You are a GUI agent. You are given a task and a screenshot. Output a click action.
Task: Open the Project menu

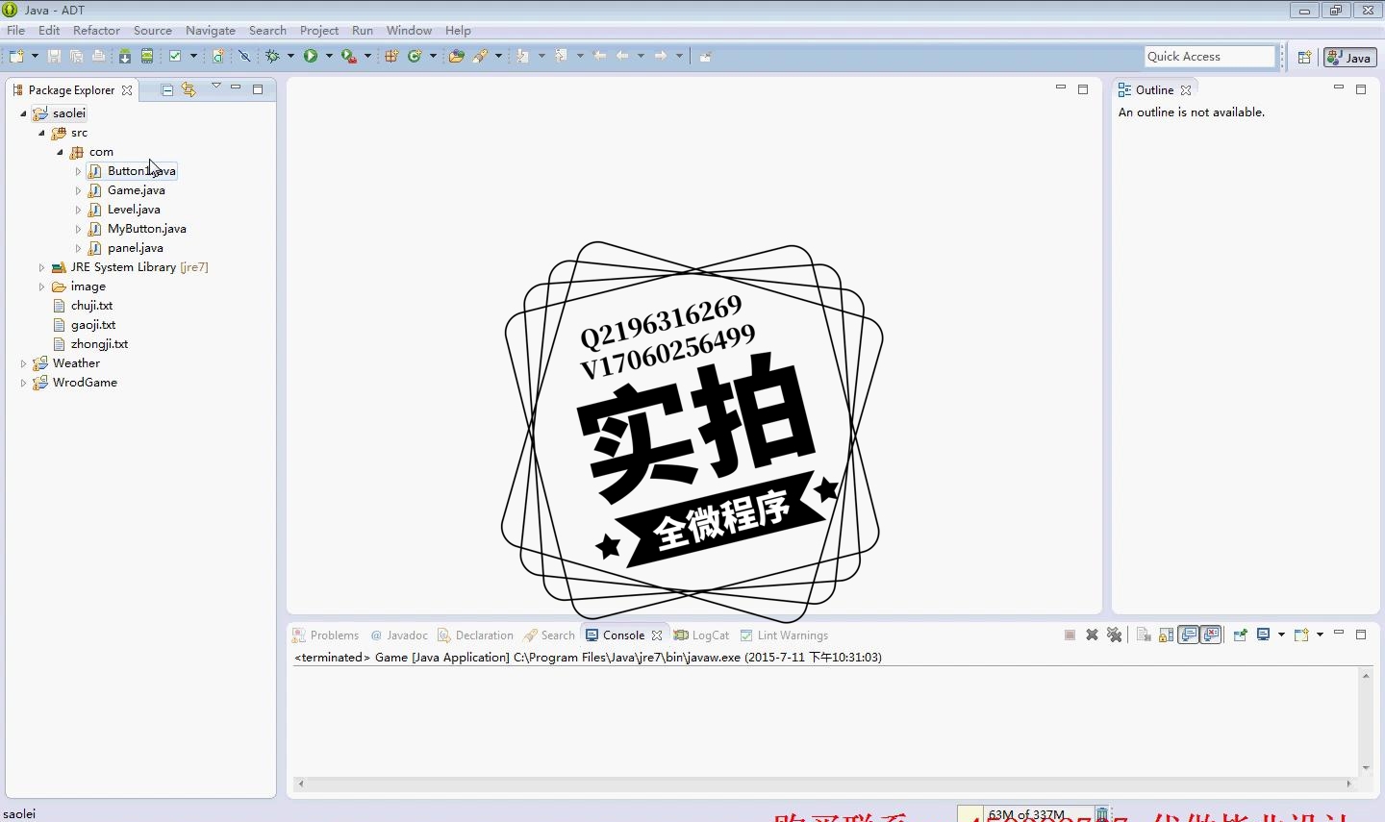point(319,31)
